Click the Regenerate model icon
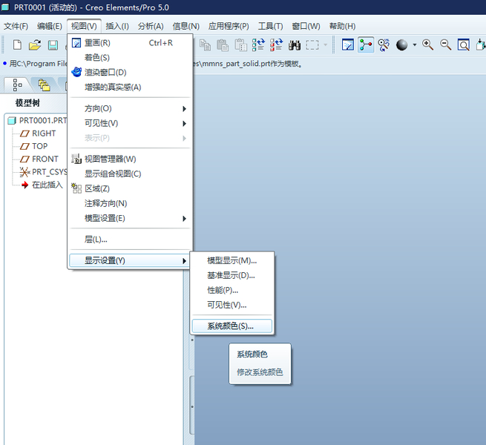This screenshot has width=486, height=445. (258, 45)
